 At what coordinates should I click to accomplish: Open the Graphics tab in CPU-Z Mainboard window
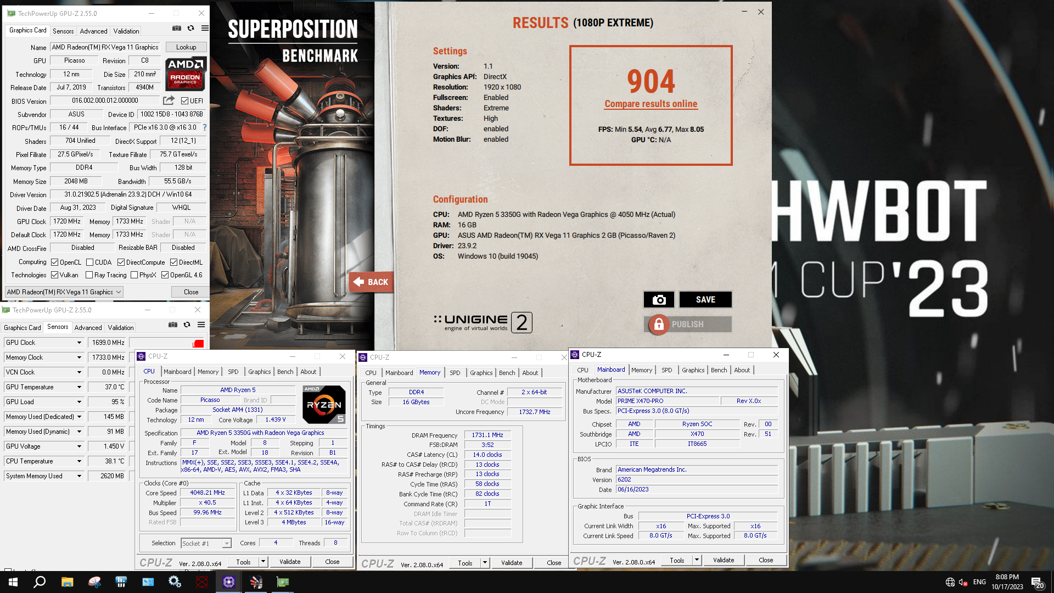click(x=693, y=370)
